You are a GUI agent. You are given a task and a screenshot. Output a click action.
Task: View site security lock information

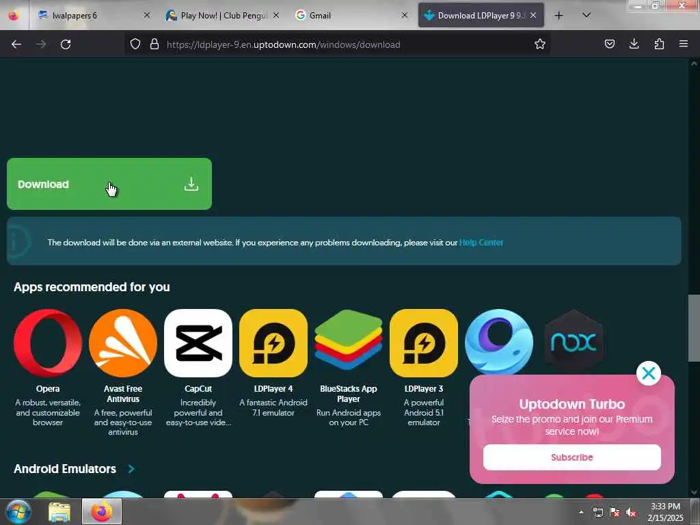[x=154, y=44]
